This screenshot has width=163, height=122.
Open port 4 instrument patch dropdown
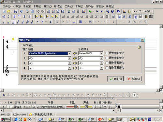pos(101,68)
